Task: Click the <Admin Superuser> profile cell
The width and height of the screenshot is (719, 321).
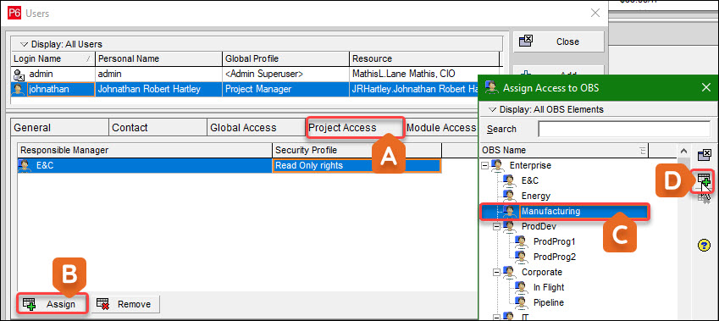Action: coord(286,74)
